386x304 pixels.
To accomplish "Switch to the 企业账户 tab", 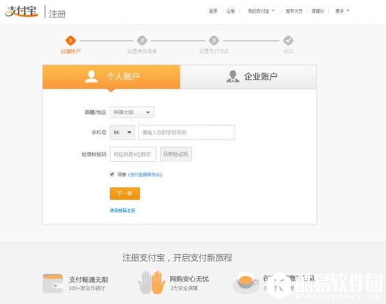I will pos(248,77).
